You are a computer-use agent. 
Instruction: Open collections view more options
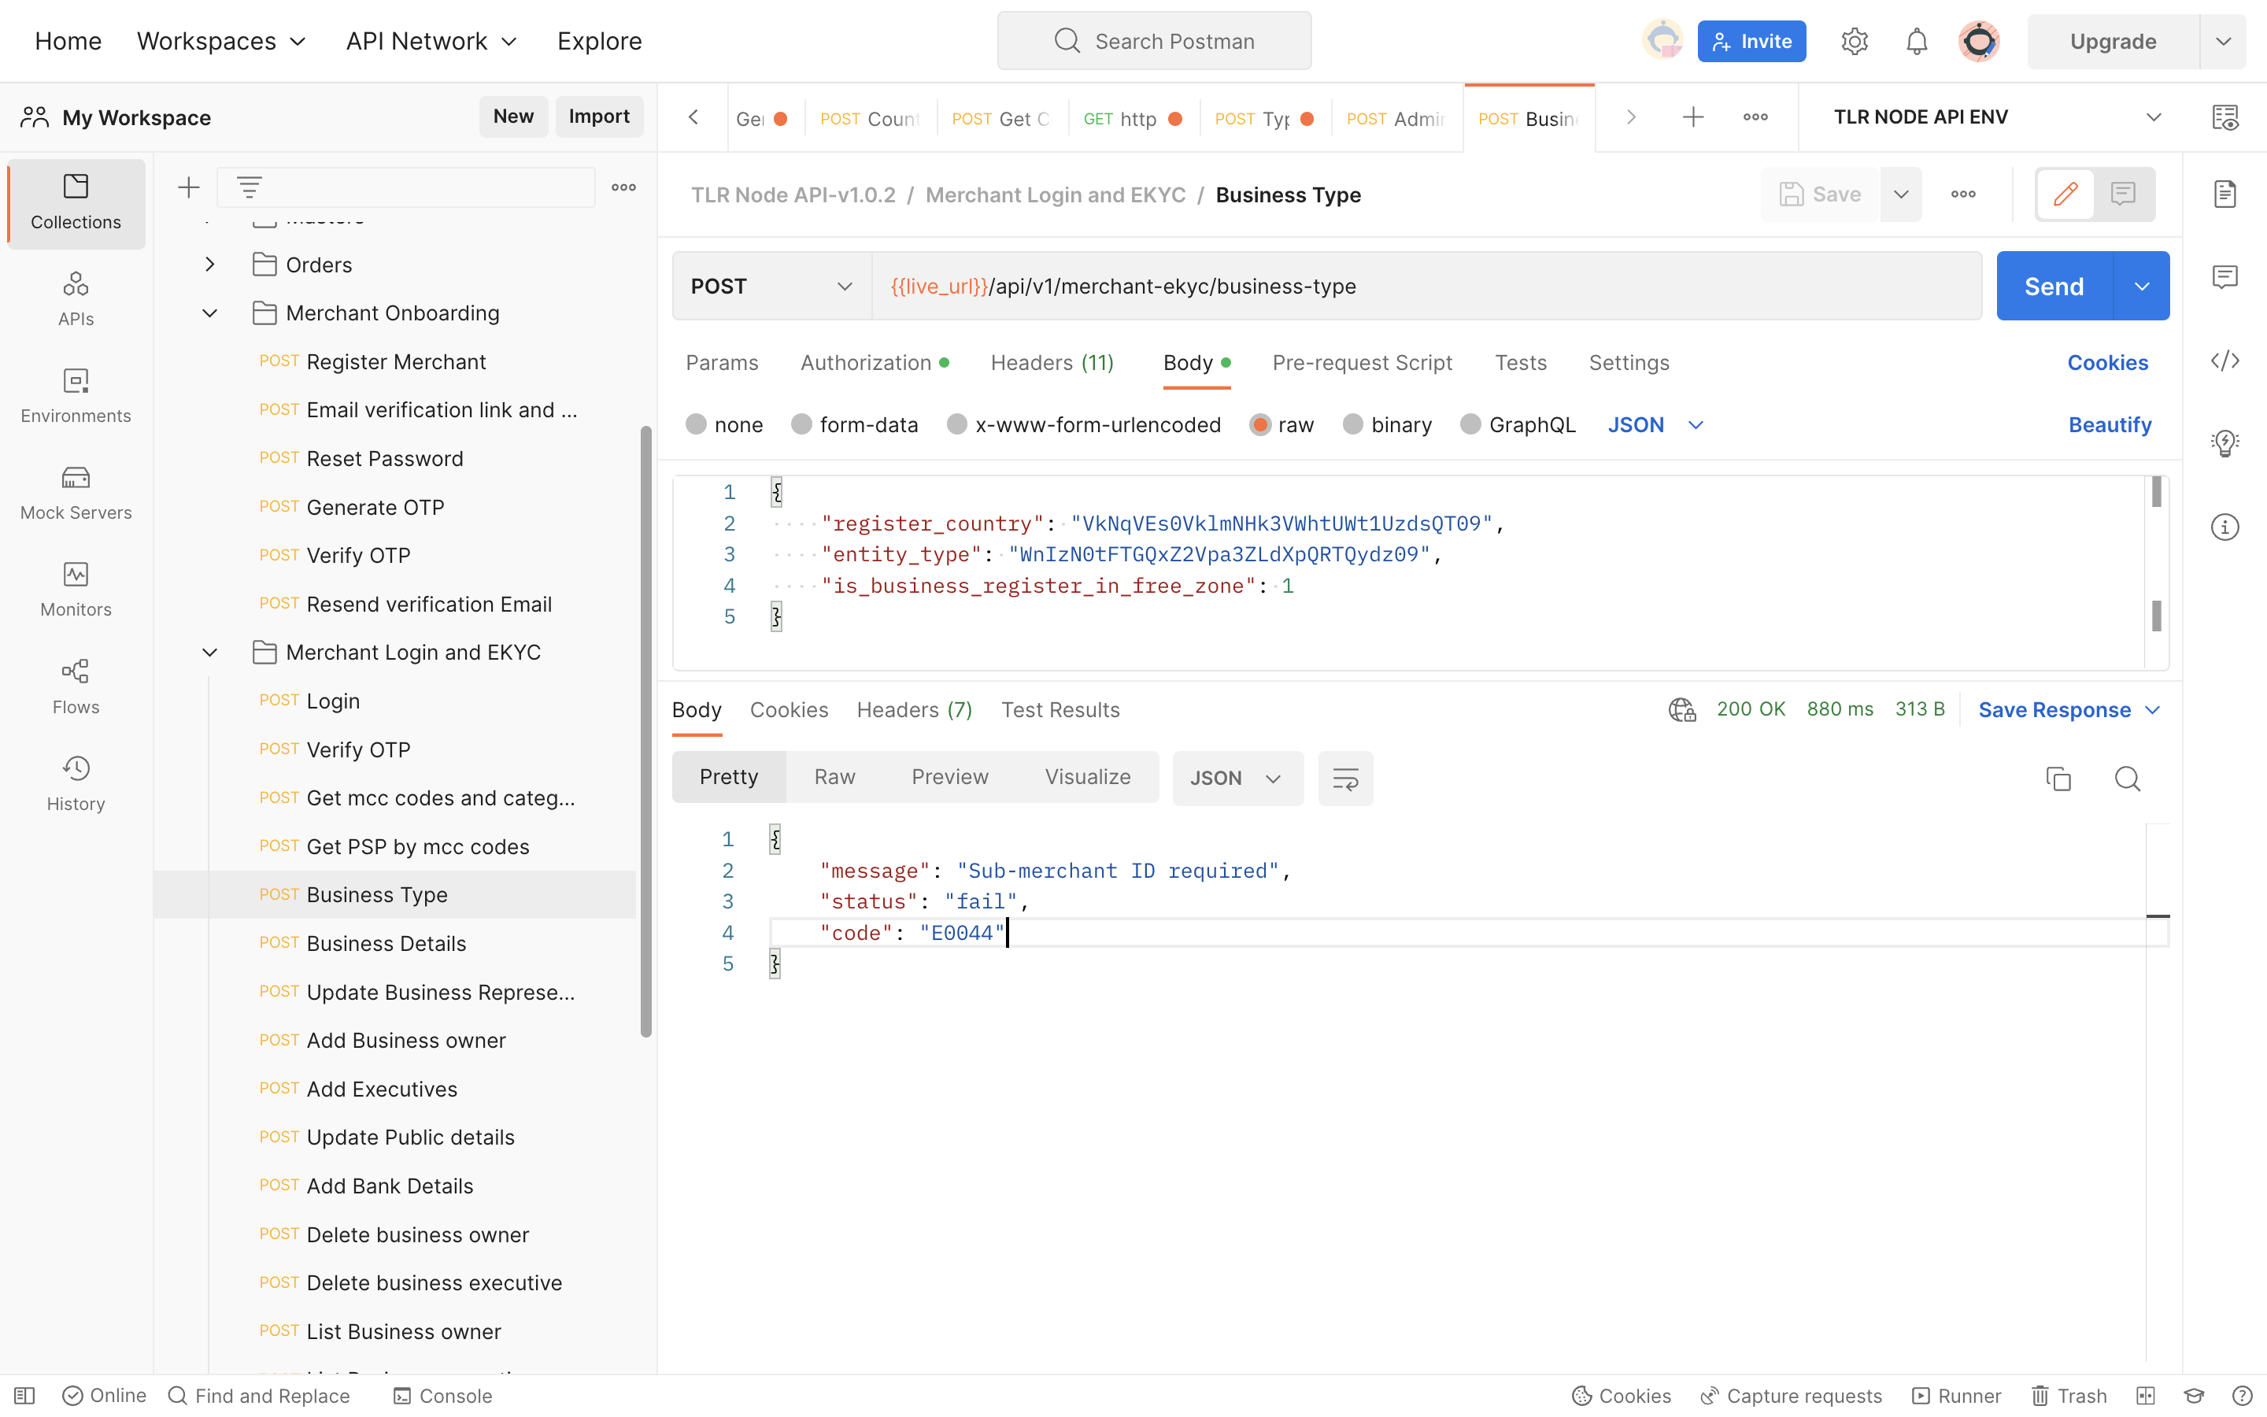click(624, 187)
